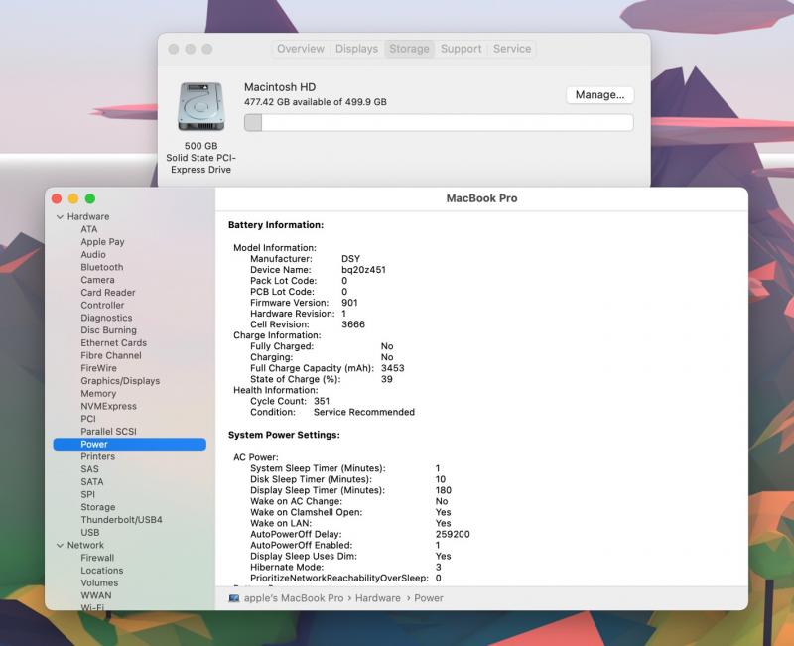Click the "Service Recommended" condition value
Image resolution: width=794 pixels, height=646 pixels.
(x=364, y=412)
